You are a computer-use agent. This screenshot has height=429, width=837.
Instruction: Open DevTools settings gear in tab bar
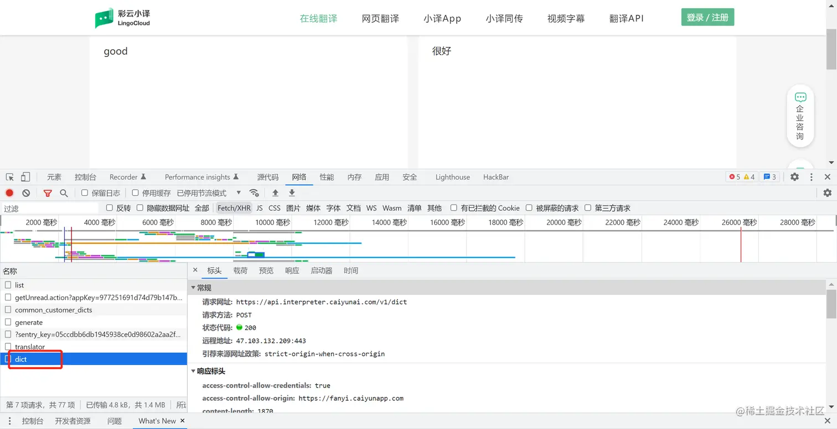794,177
